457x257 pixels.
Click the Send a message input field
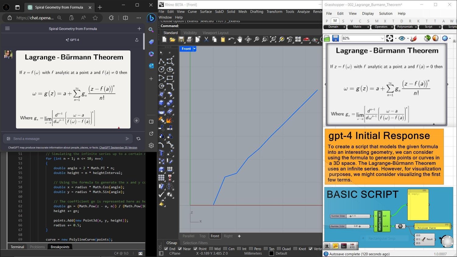coord(67,139)
